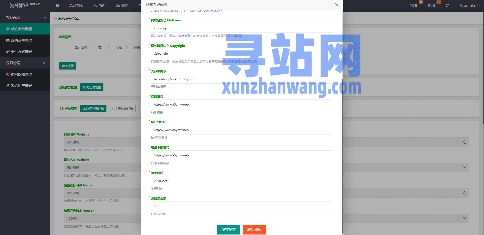The width and height of the screenshot is (484, 235).
Task: Open the admin user menu
Action: coord(470,6)
